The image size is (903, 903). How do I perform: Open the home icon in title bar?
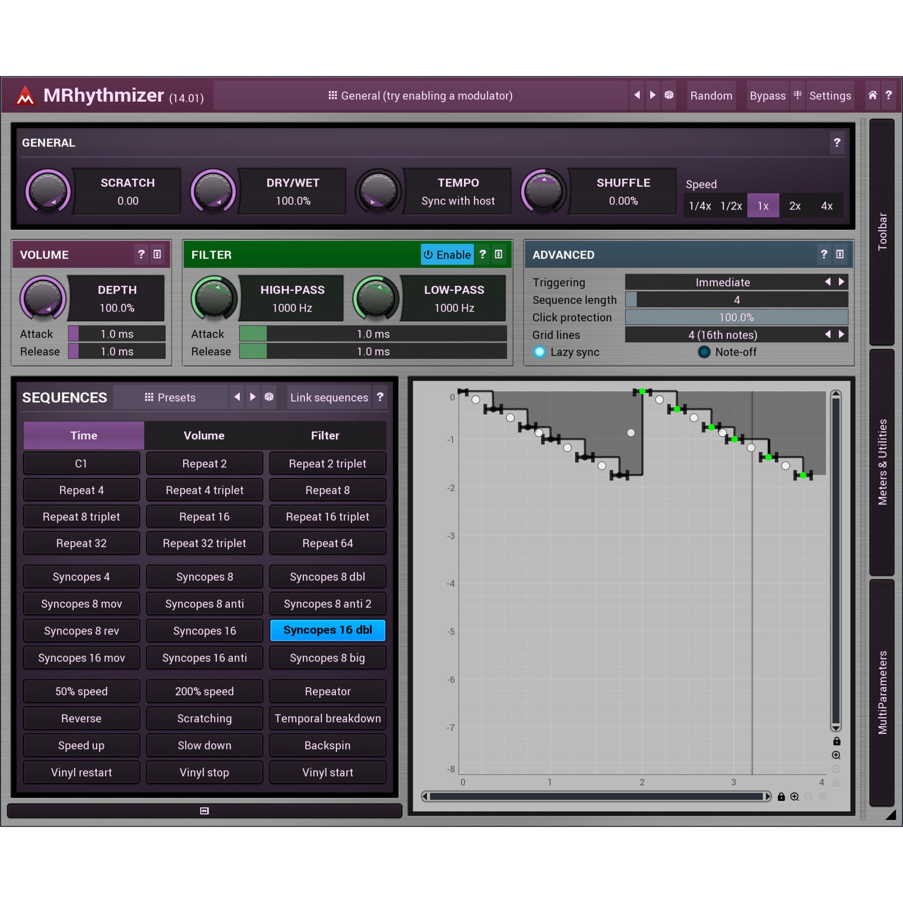(x=873, y=95)
